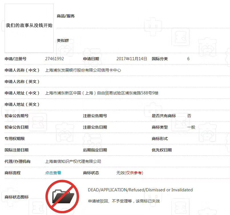Click the 商标流程 label
Image resolution: width=230 pixels, height=215 pixels.
pos(13,173)
